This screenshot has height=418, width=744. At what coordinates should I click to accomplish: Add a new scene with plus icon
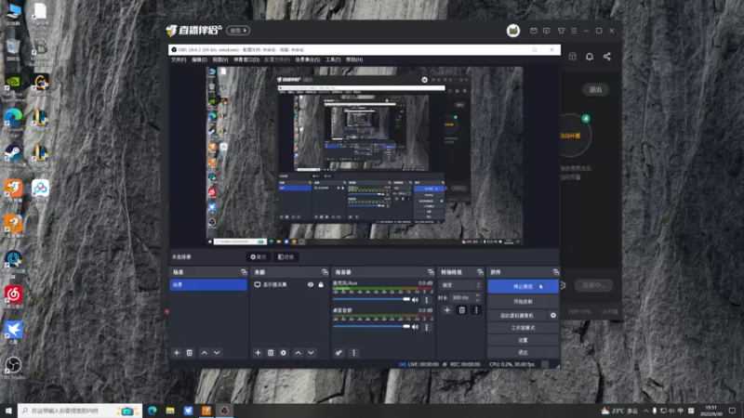point(177,353)
